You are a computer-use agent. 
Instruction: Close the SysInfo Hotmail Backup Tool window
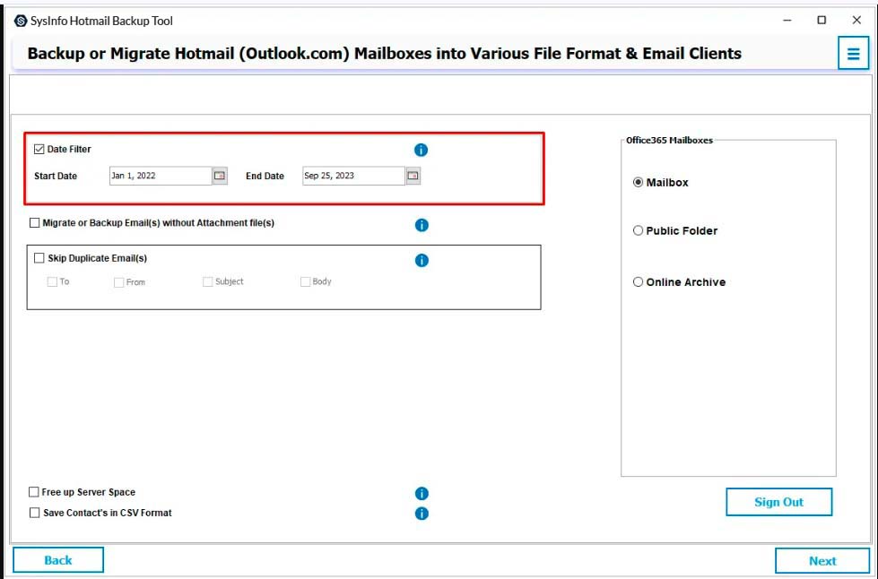click(x=856, y=20)
